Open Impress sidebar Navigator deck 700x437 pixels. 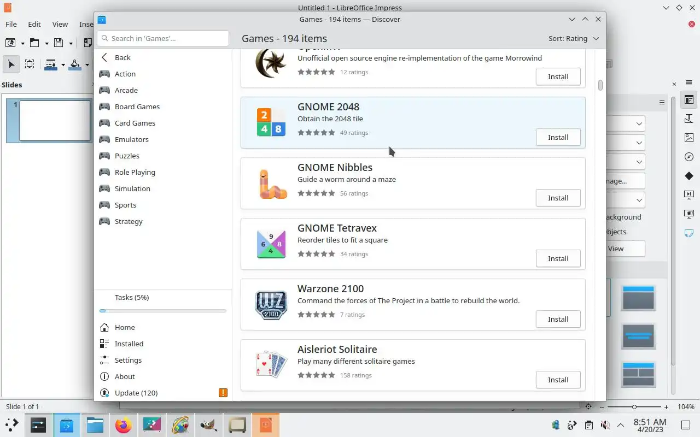689,157
